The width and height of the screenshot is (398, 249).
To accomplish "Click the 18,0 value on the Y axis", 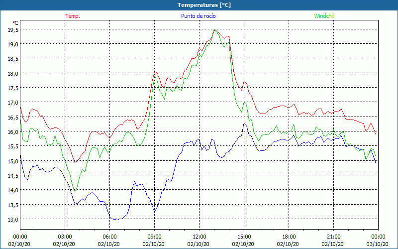I will click(x=13, y=73).
